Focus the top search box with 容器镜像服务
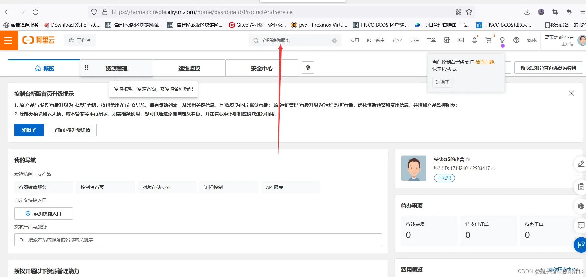Image resolution: width=586 pixels, height=277 pixels. click(x=295, y=40)
